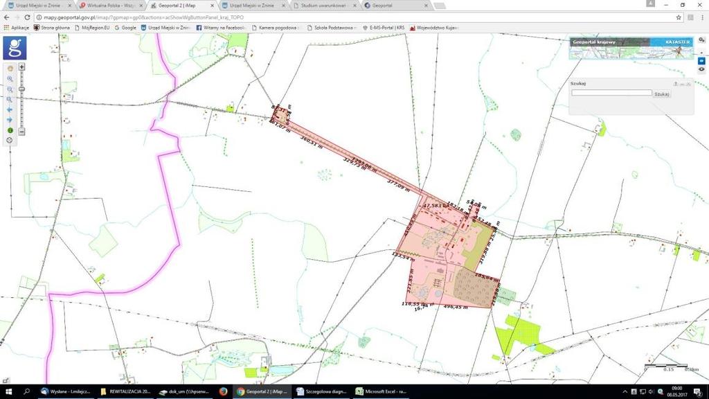Click the plus button on zoom slider

click(x=21, y=67)
